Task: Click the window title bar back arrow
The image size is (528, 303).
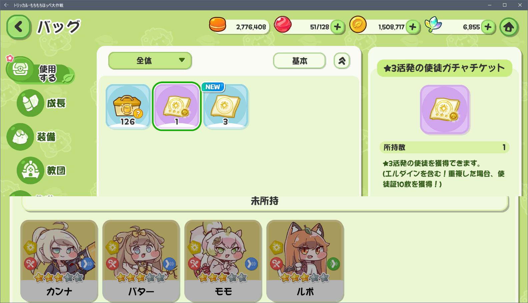Action: (6, 5)
